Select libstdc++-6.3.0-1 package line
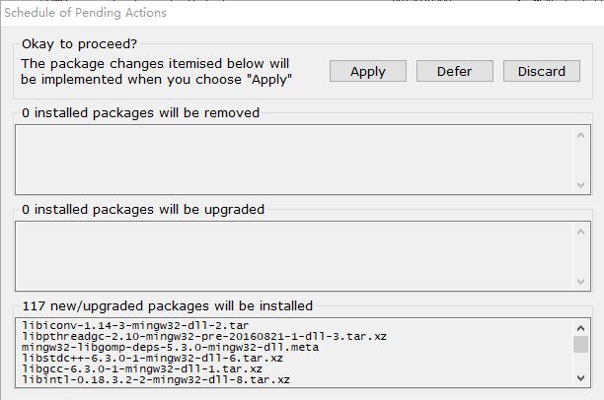The width and height of the screenshot is (604, 400). click(x=152, y=358)
